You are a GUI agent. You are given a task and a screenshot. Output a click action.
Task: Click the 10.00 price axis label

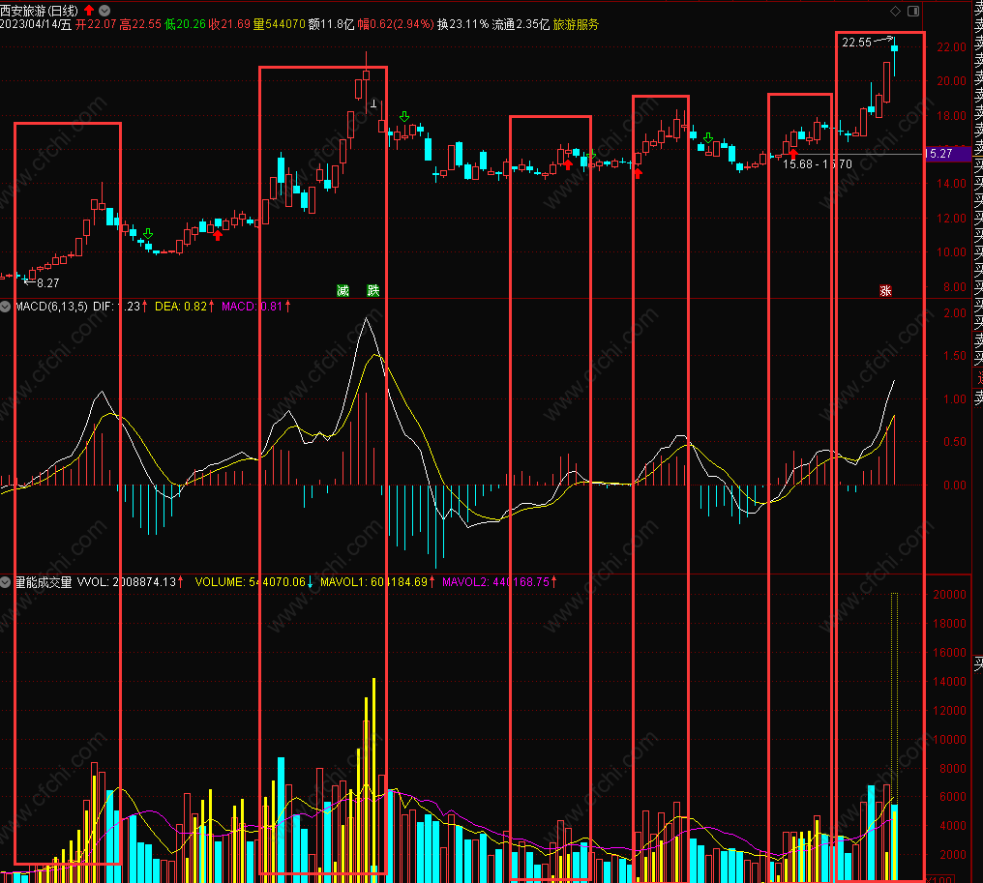[x=951, y=252]
